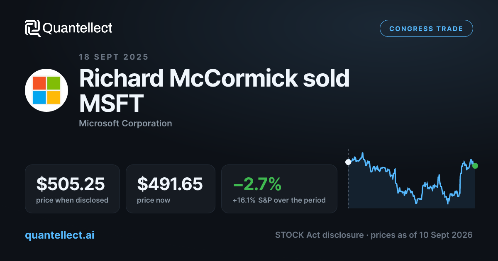Click the Microsoft four-square logo
This screenshot has width=498, height=261.
point(46,90)
